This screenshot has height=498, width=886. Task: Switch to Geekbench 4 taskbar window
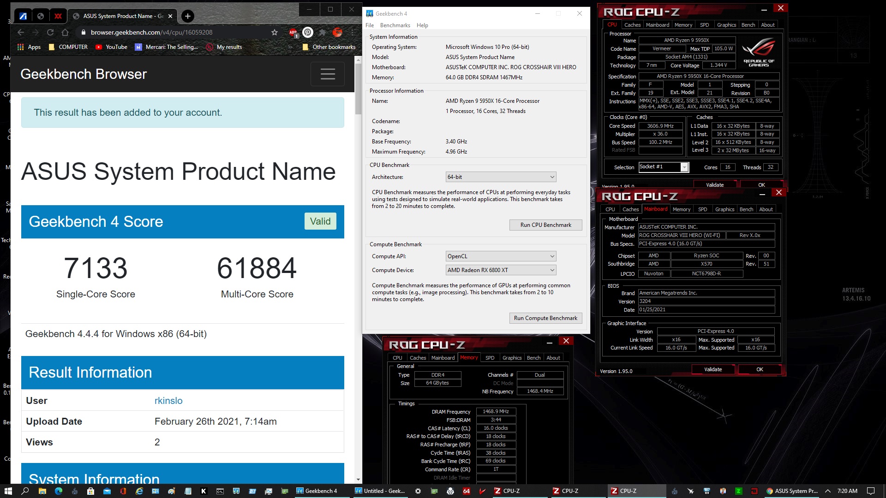pos(321,491)
